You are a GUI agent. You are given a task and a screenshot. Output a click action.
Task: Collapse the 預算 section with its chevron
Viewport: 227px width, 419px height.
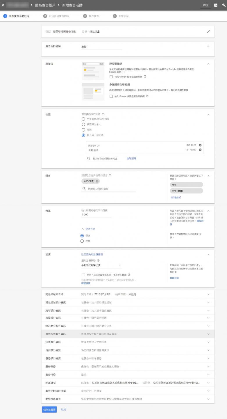[208, 210]
